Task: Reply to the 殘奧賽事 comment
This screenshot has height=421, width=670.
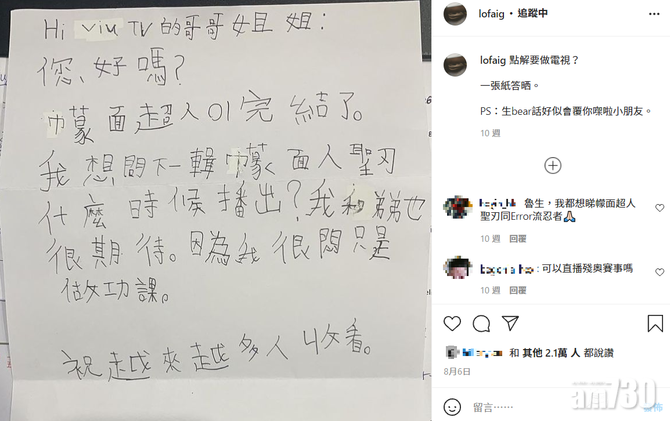Action: tap(517, 291)
